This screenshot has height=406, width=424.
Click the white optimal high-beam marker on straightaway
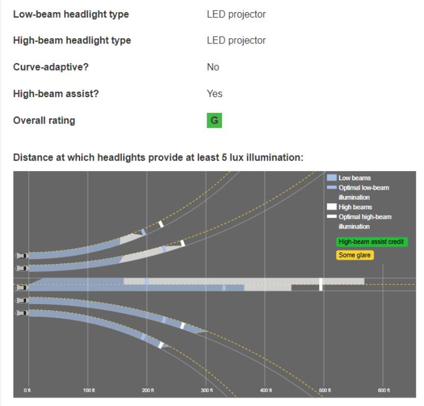[321, 285]
